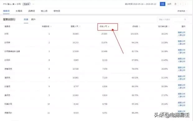Screen dimensions: 193x121
Task: Click the click rate value 88.19%
Action: (135, 86)
